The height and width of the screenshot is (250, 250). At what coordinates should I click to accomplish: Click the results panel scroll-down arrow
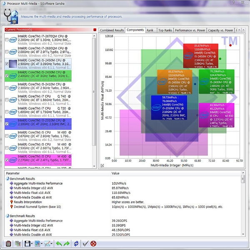[x=243, y=234]
